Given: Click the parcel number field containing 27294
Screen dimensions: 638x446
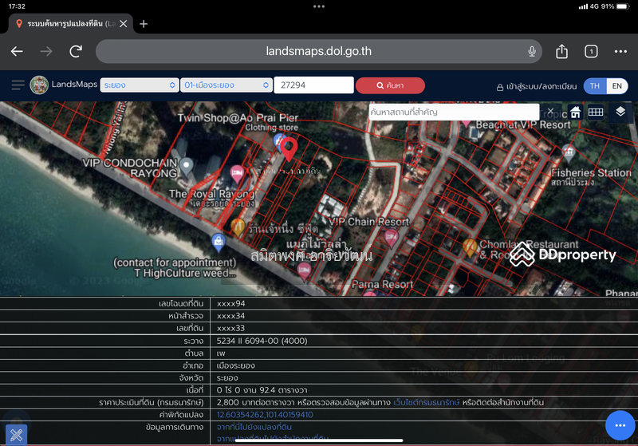Looking at the screenshot, I should coord(313,85).
